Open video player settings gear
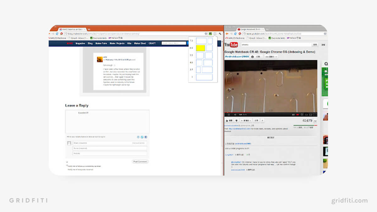377x212 pixels. tap(302, 114)
